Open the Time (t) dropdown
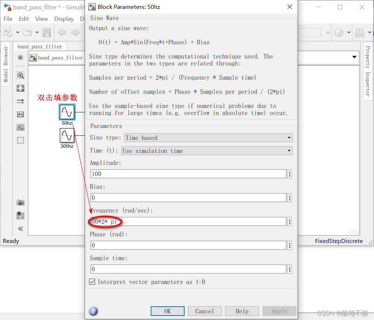Image resolution: width=374 pixels, height=320 pixels. [x=207, y=151]
